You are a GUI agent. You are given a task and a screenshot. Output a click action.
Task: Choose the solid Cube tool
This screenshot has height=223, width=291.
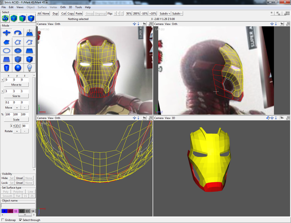tap(30, 59)
